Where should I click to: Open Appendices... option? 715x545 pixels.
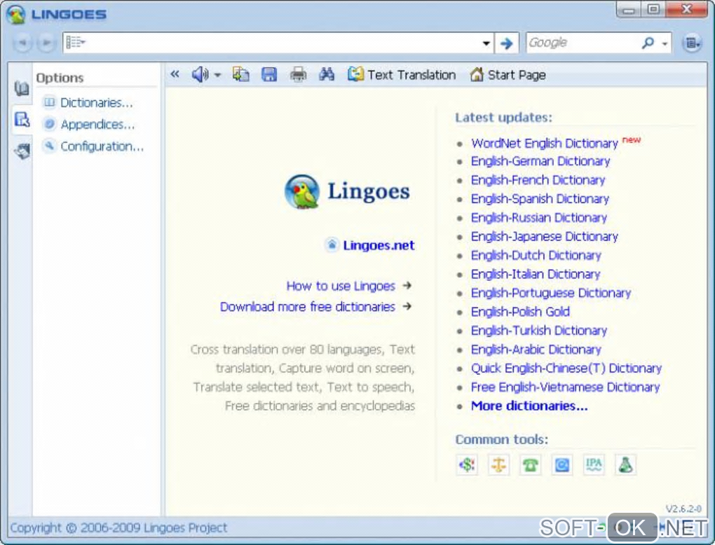89,124
